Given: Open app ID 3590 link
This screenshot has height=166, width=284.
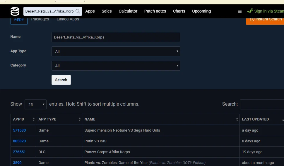Looking at the screenshot, I should [x=17, y=163].
